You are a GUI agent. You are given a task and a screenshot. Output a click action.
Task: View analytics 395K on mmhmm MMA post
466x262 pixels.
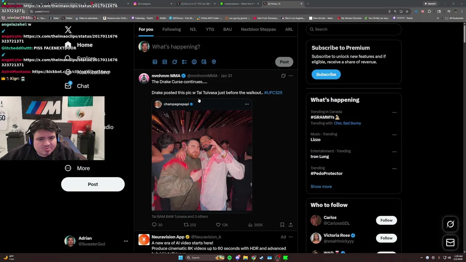[255, 225]
